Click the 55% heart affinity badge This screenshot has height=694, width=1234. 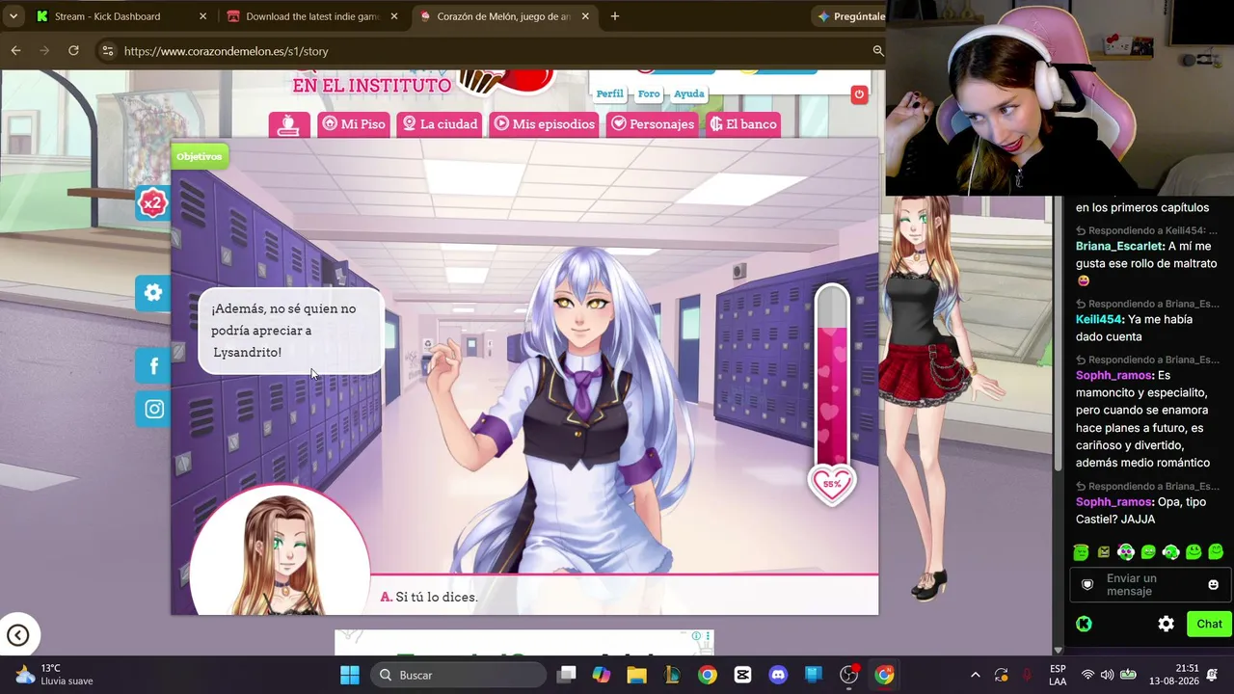(832, 484)
